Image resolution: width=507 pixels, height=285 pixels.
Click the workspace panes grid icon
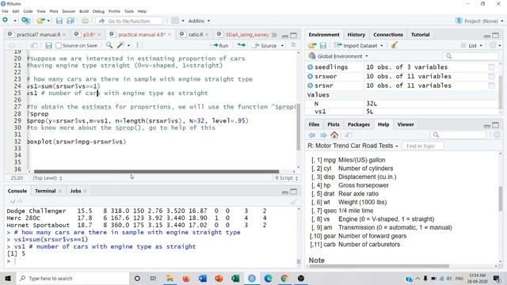coord(174,21)
